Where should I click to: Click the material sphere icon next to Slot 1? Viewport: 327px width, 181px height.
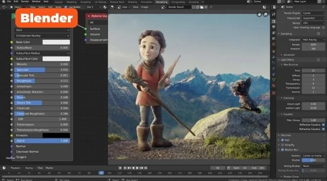[x=105, y=7]
